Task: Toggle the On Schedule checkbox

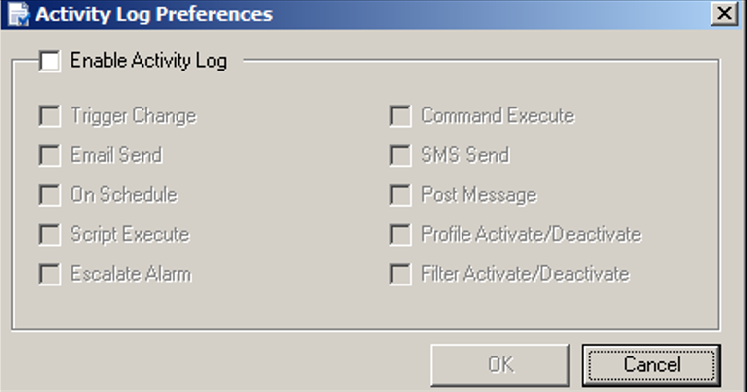Action: 50,195
